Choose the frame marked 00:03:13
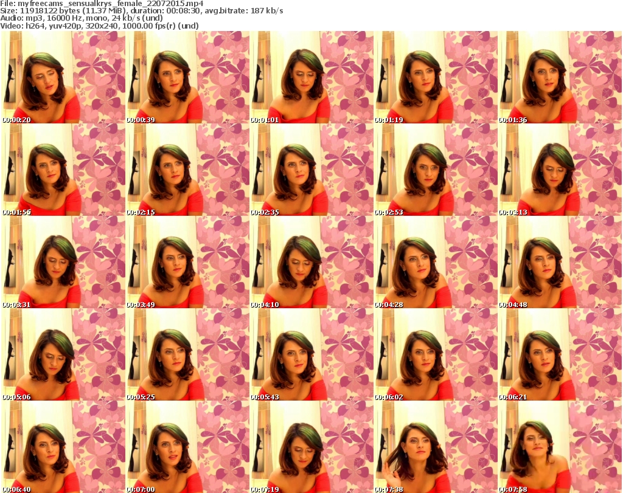The width and height of the screenshot is (623, 493). [x=560, y=170]
